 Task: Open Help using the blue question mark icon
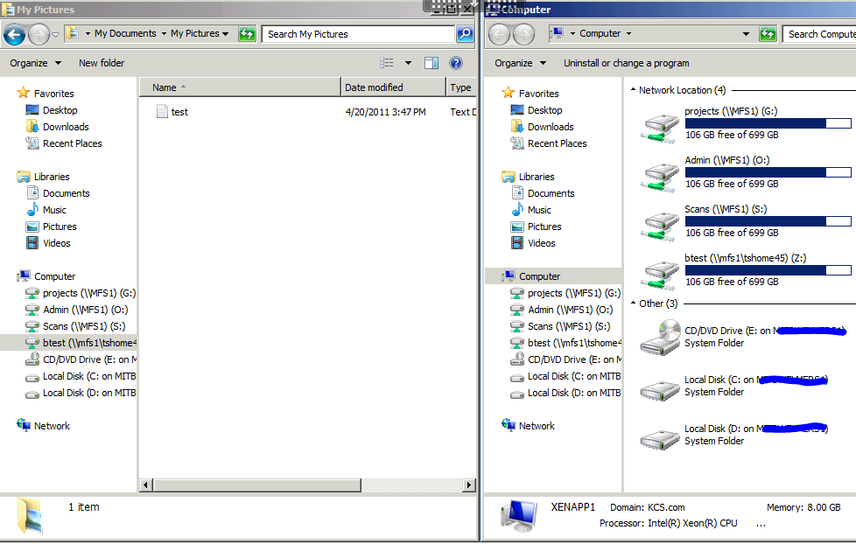tap(455, 62)
